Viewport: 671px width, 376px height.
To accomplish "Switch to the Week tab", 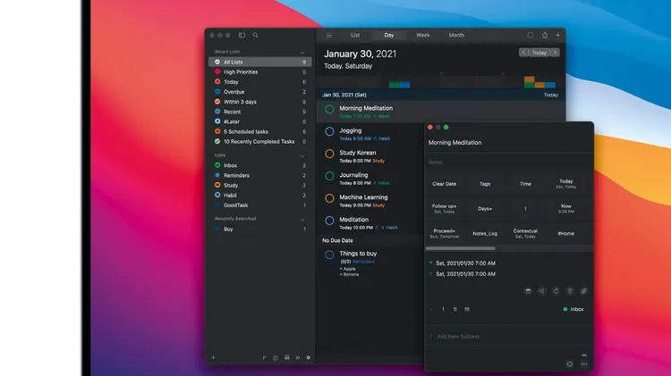I will (x=422, y=35).
